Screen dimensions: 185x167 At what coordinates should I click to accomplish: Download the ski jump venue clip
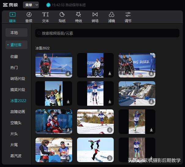(151, 101)
